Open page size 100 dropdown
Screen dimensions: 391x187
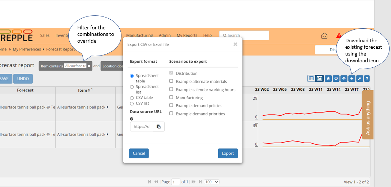click(x=211, y=182)
